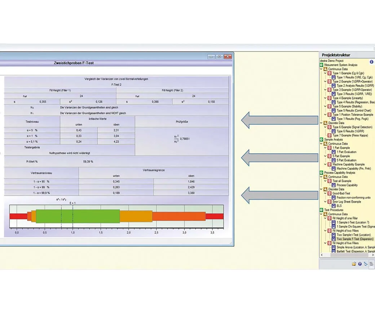The height and width of the screenshot is (324, 375).
Task: Collapse the Type 4 Example (Linearity) node
Action: pos(325,98)
